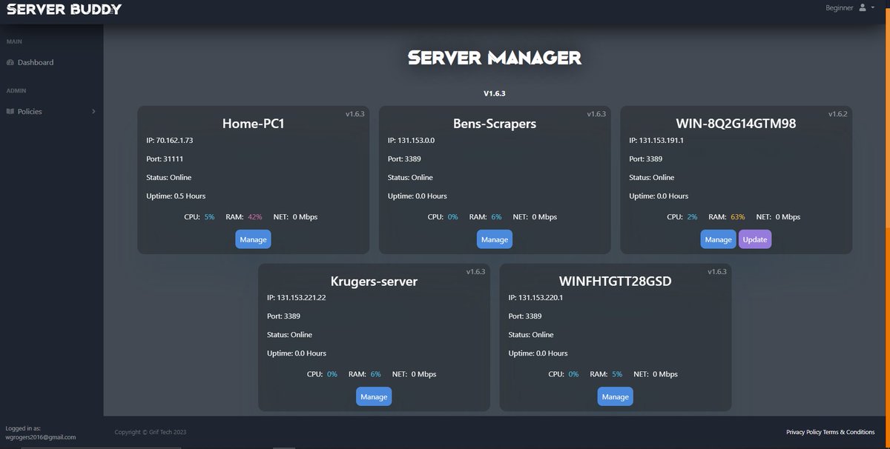Click RAM 63% value on WIN-8Q2G14GTM98
The width and height of the screenshot is (890, 449).
point(737,217)
